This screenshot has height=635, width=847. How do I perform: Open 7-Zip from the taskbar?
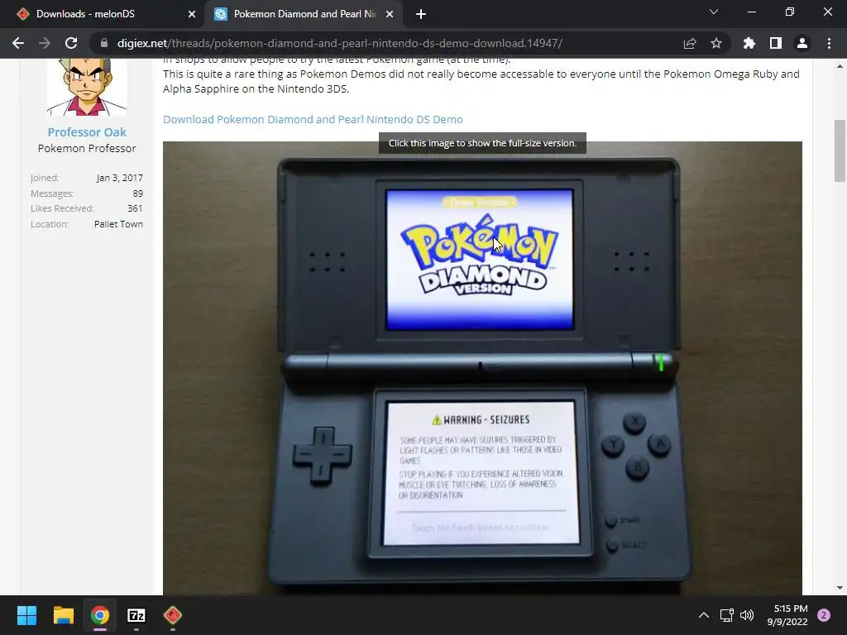coord(136,615)
